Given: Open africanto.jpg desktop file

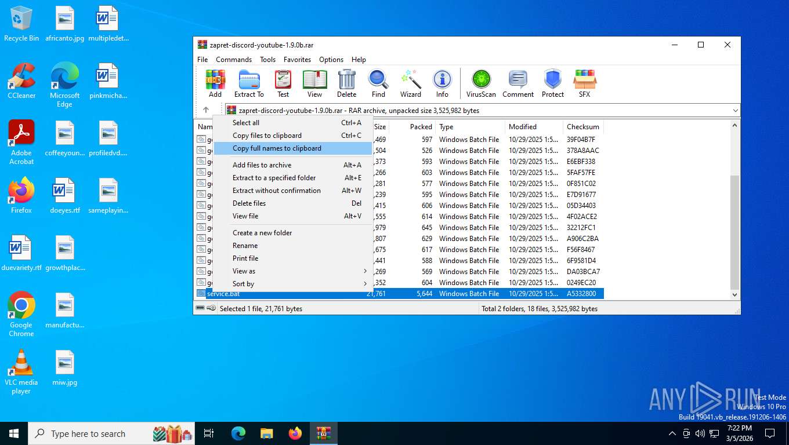Looking at the screenshot, I should 64,24.
